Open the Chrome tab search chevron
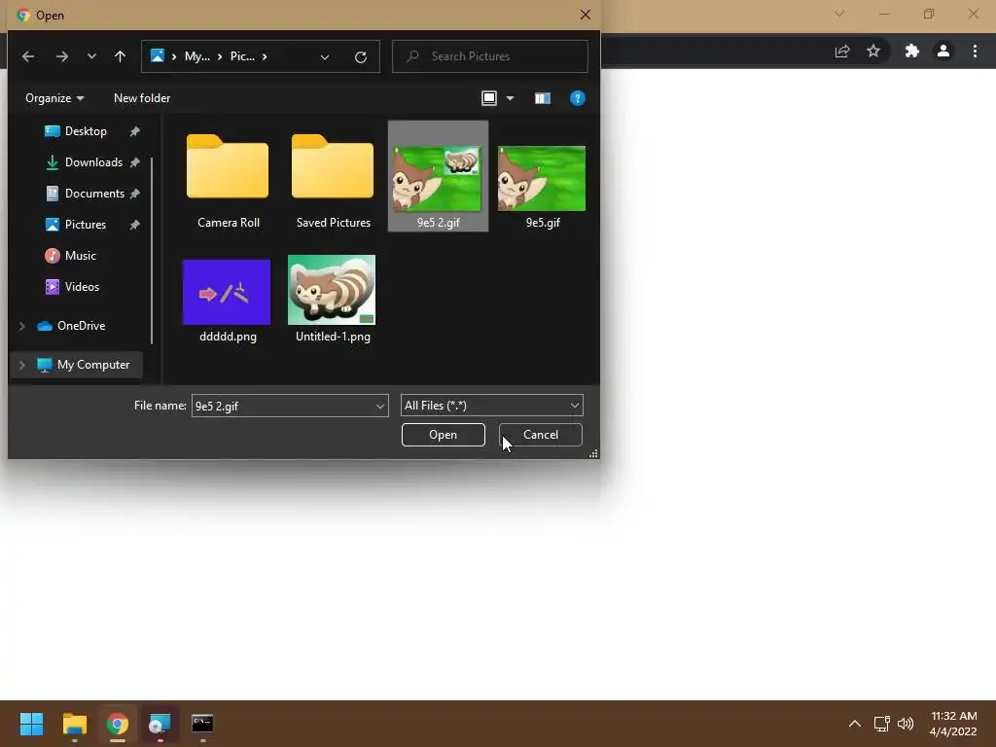Screen dimensions: 996x747 coord(839,14)
